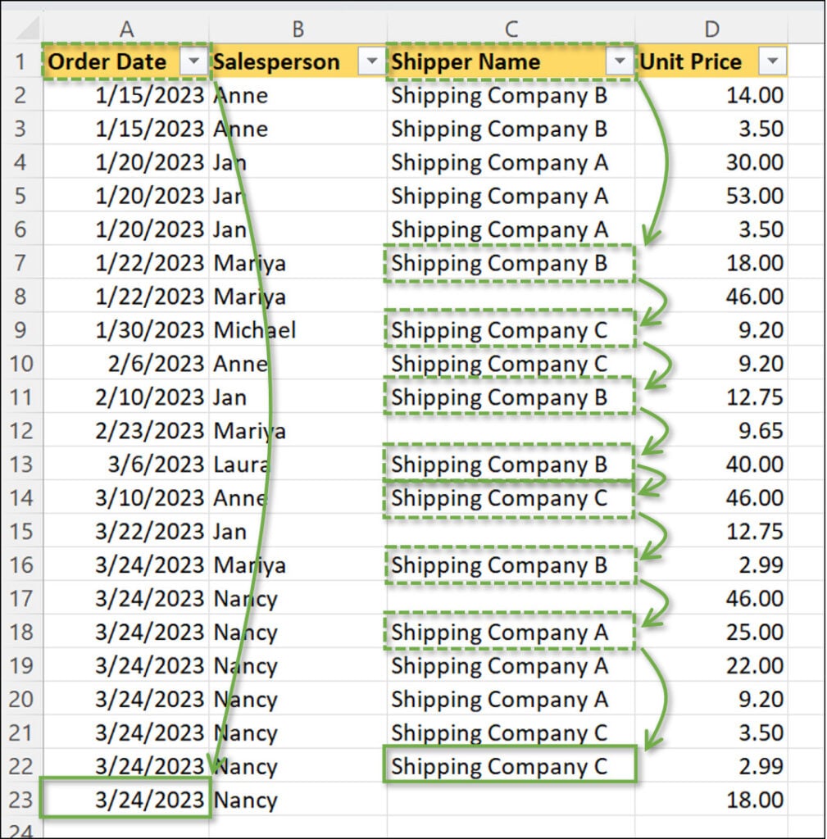The width and height of the screenshot is (827, 839).
Task: Select column B header
Action: point(298,29)
